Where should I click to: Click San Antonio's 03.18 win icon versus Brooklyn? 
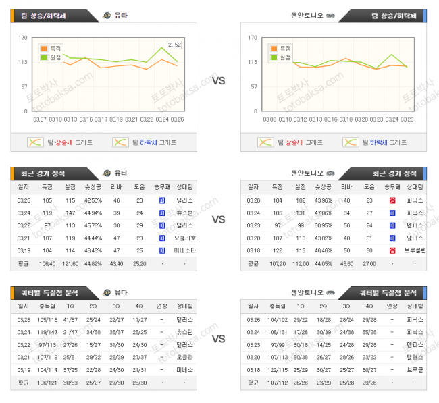pyautogui.click(x=392, y=250)
